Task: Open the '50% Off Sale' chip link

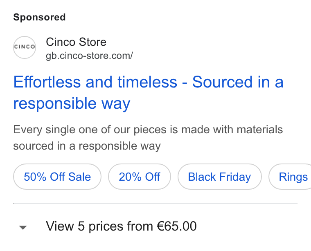Action: click(57, 177)
